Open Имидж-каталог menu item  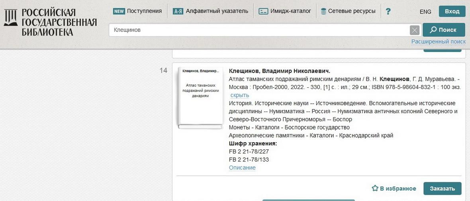click(x=290, y=12)
